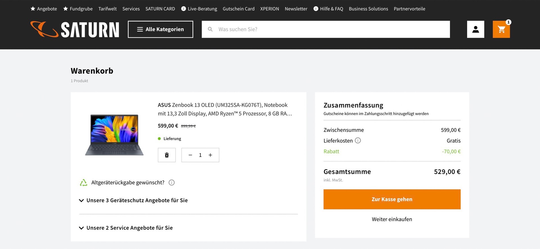Decrease quantity with the minus icon

[190, 155]
